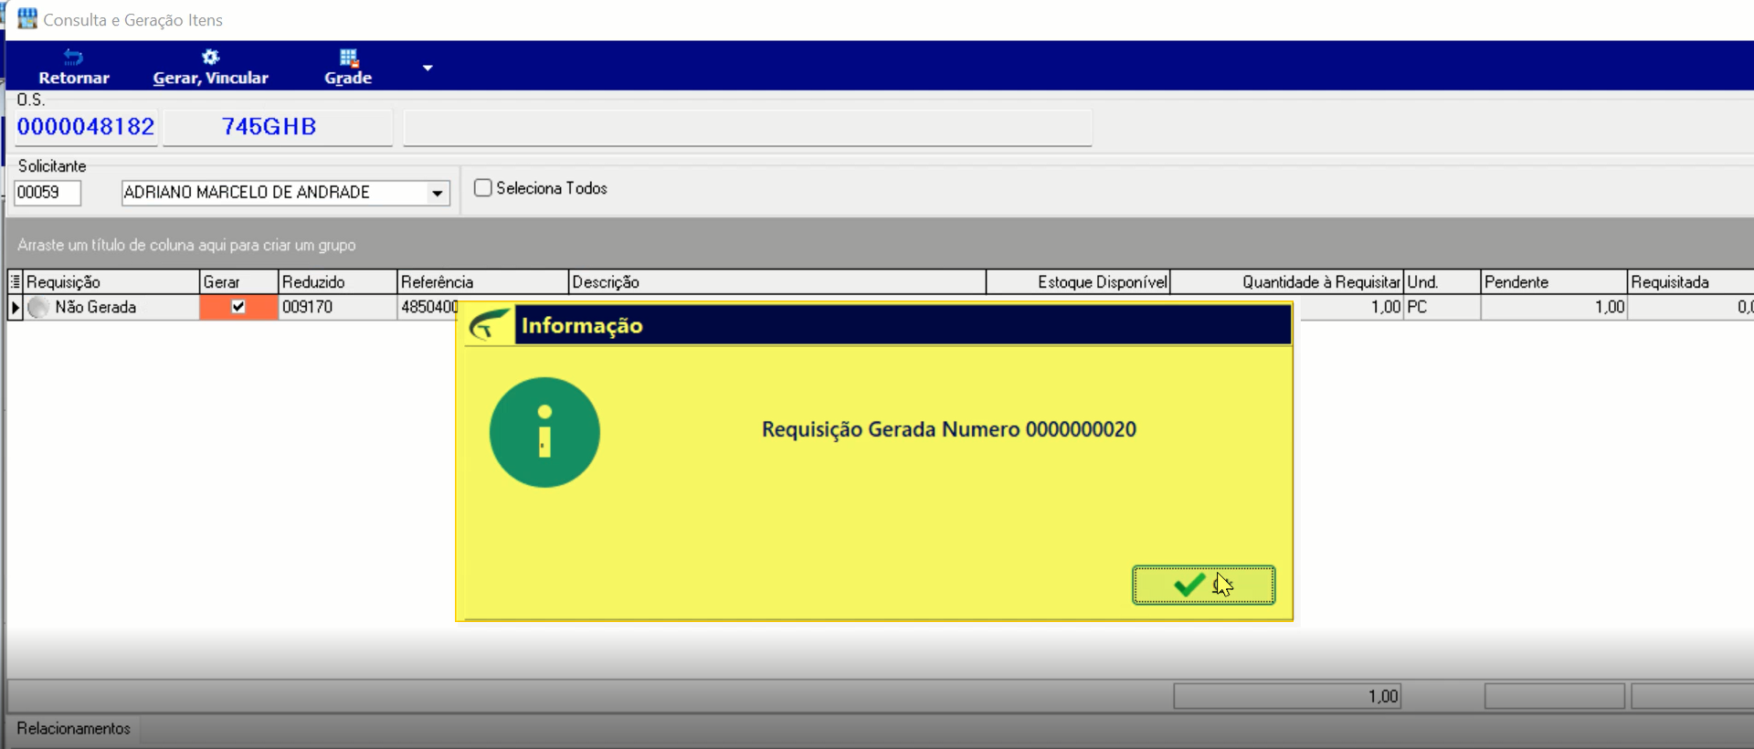Click the O.S. number 0000048182 field
This screenshot has width=1754, height=749.
click(86, 127)
